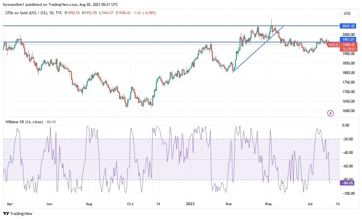Click the -20.00 Williams %R axis label

click(x=347, y=139)
